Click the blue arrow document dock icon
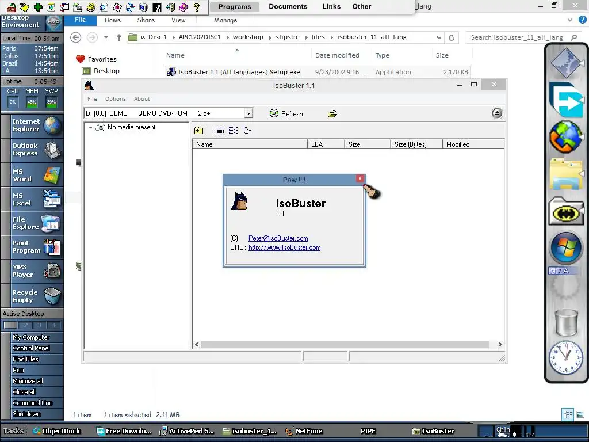589x442 pixels. pyautogui.click(x=566, y=100)
